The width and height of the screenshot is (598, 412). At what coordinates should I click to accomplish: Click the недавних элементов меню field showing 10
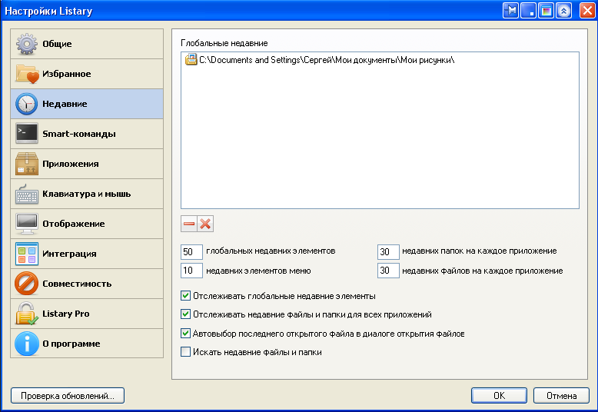point(191,271)
